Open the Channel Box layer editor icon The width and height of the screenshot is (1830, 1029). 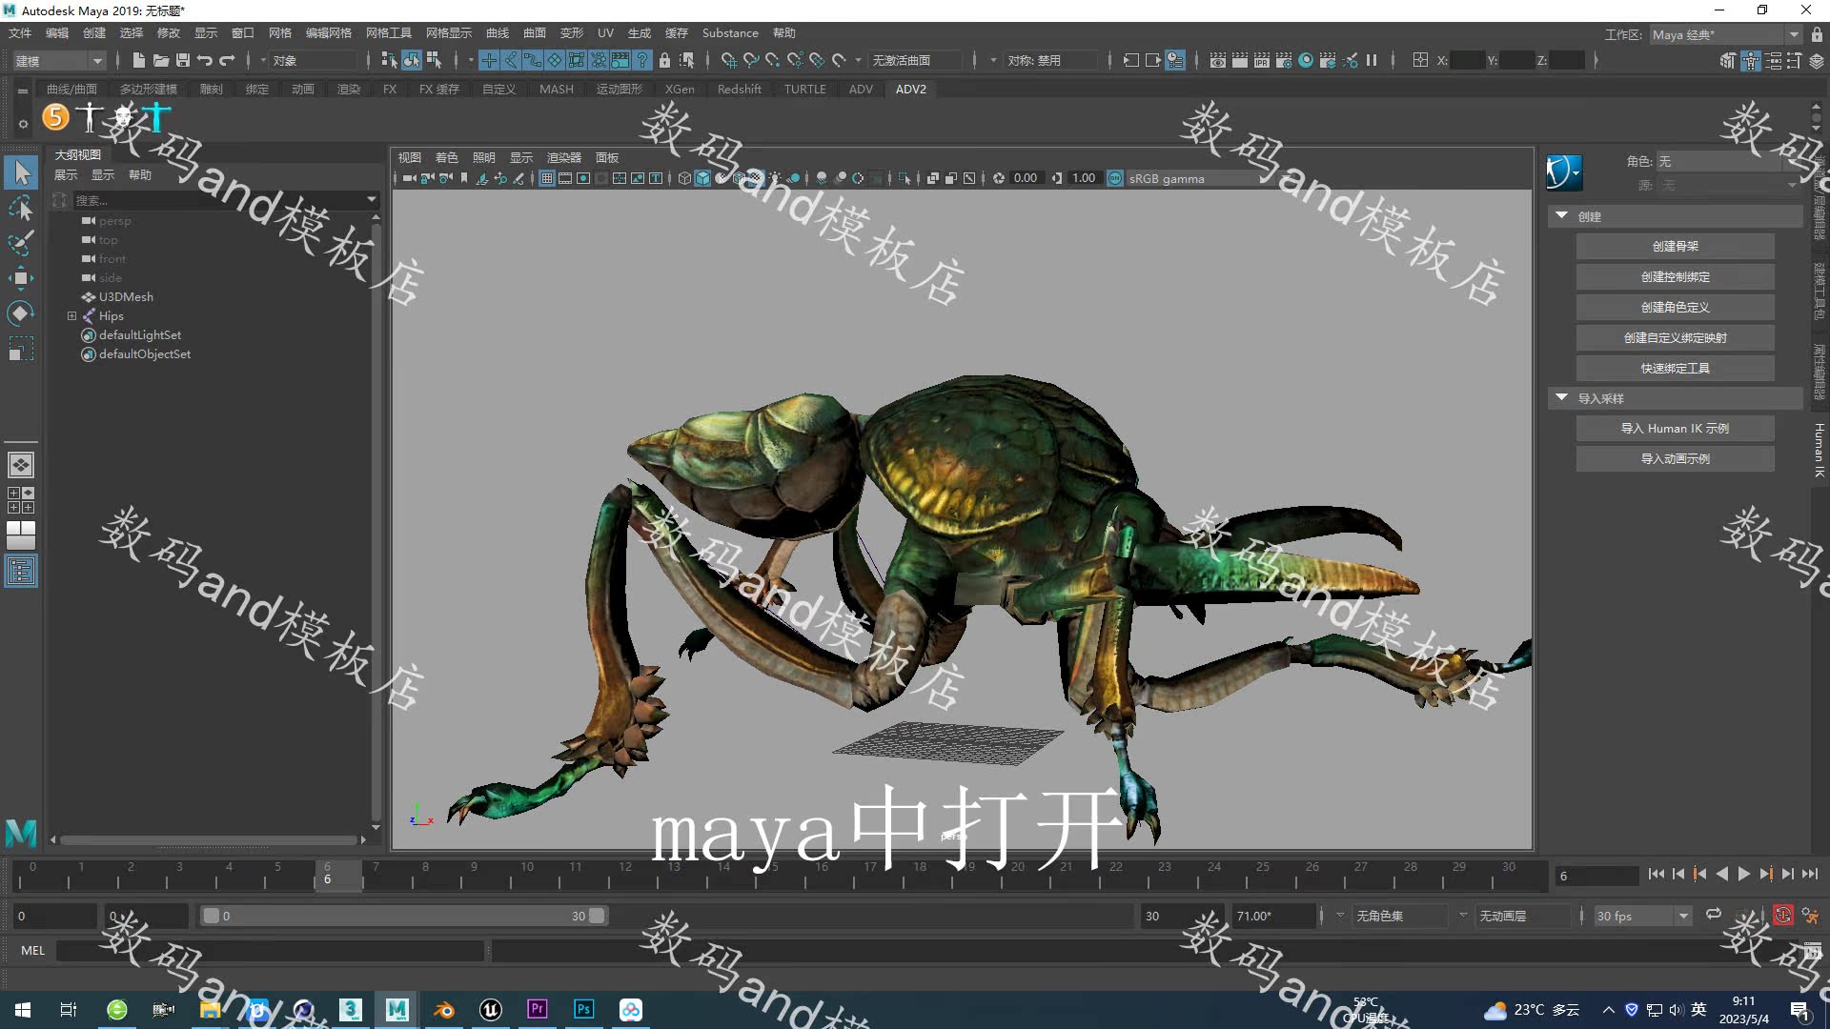[1817, 60]
